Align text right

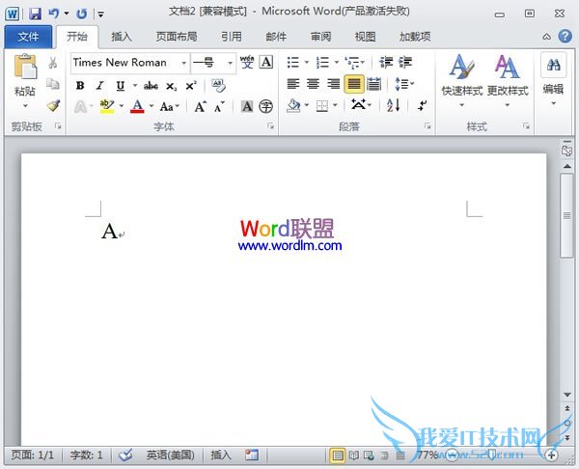tap(334, 84)
